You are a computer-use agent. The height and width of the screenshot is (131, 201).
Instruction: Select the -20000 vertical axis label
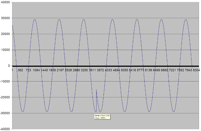[5, 97]
